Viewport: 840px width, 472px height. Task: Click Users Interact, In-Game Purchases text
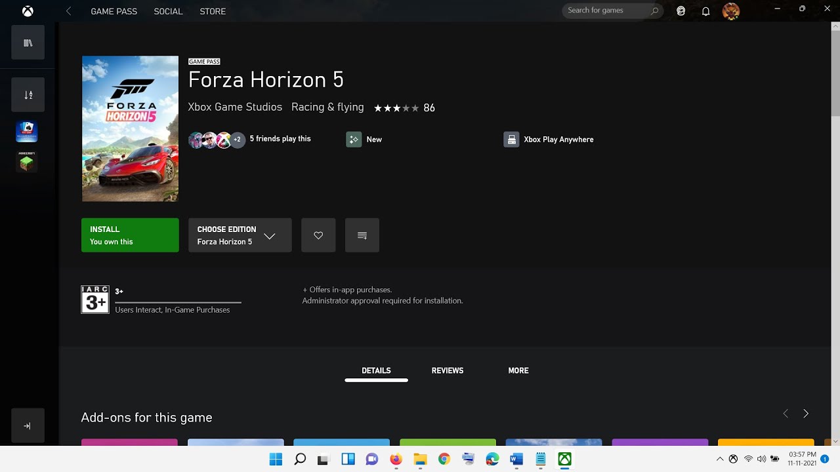tap(173, 309)
